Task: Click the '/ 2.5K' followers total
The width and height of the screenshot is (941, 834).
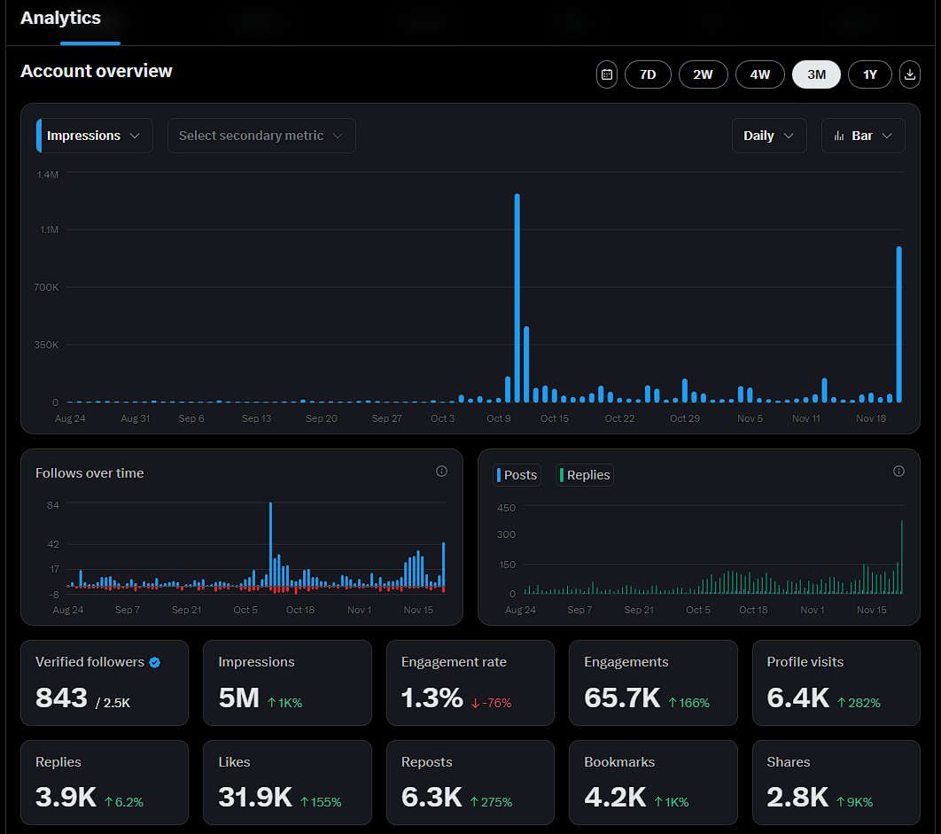Action: (x=113, y=703)
